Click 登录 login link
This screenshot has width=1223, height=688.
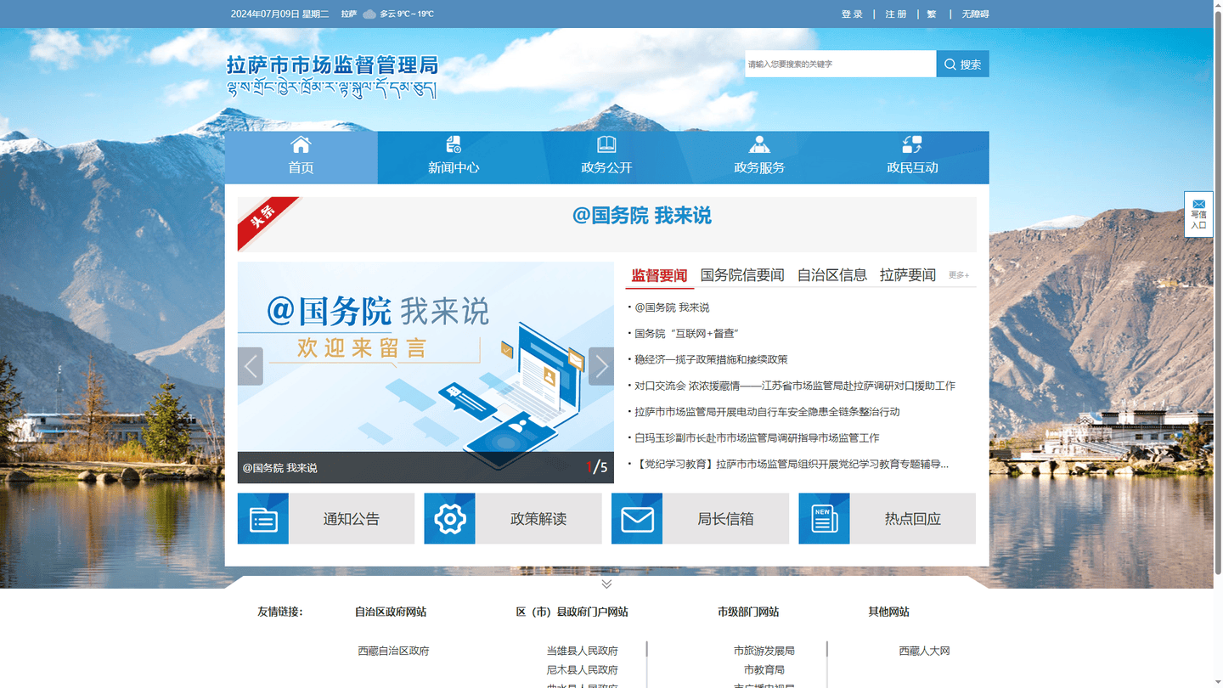[852, 14]
